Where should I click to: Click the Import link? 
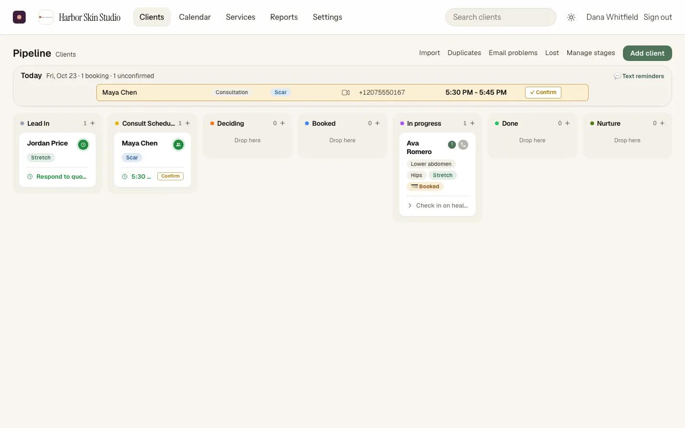tap(429, 53)
